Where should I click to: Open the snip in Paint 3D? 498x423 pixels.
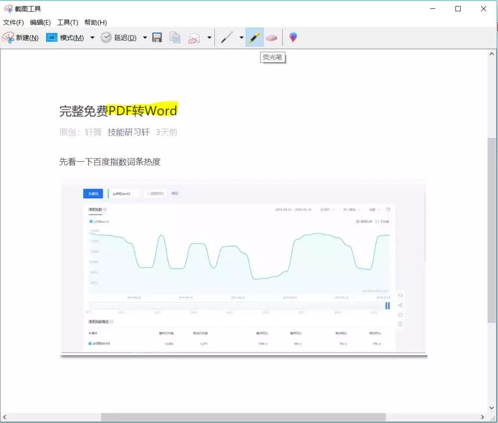coord(293,37)
